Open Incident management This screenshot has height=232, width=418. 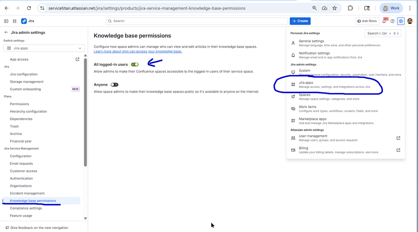(27, 193)
